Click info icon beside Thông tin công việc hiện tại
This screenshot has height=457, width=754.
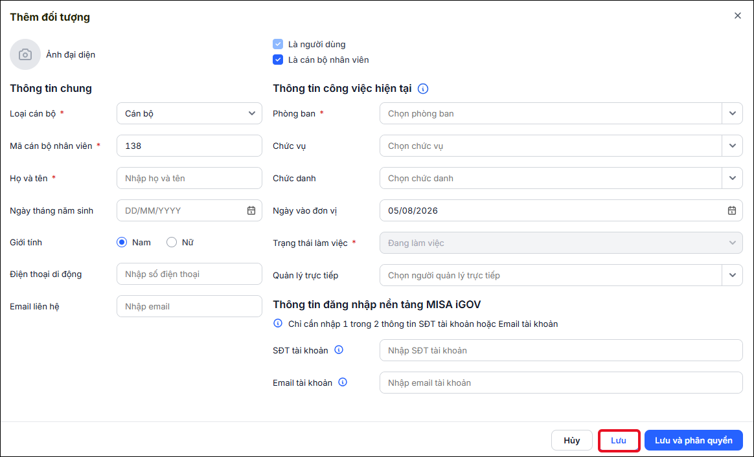pos(423,89)
